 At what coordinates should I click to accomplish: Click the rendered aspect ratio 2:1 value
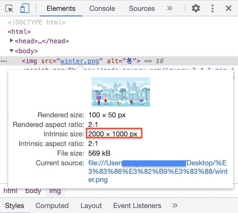pyautogui.click(x=93, y=125)
